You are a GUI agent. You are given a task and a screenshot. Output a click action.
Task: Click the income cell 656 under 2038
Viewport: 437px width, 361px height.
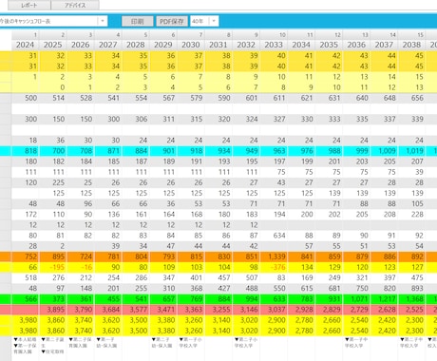point(411,98)
